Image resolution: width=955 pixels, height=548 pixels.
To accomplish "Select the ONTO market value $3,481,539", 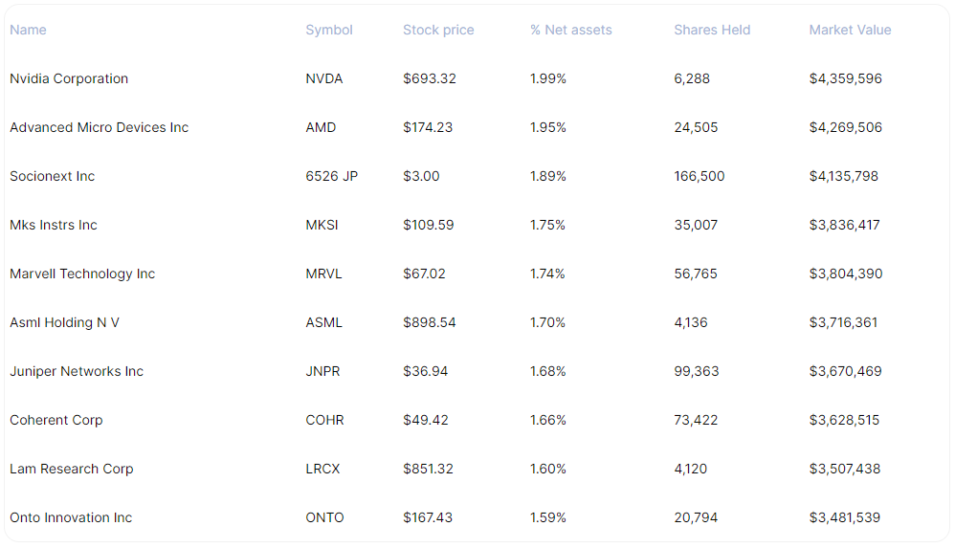I will [x=845, y=517].
